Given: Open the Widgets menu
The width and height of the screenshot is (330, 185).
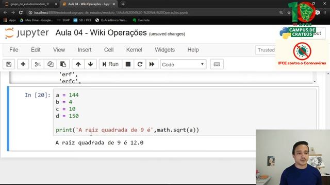Looking at the screenshot, I should point(165,50).
